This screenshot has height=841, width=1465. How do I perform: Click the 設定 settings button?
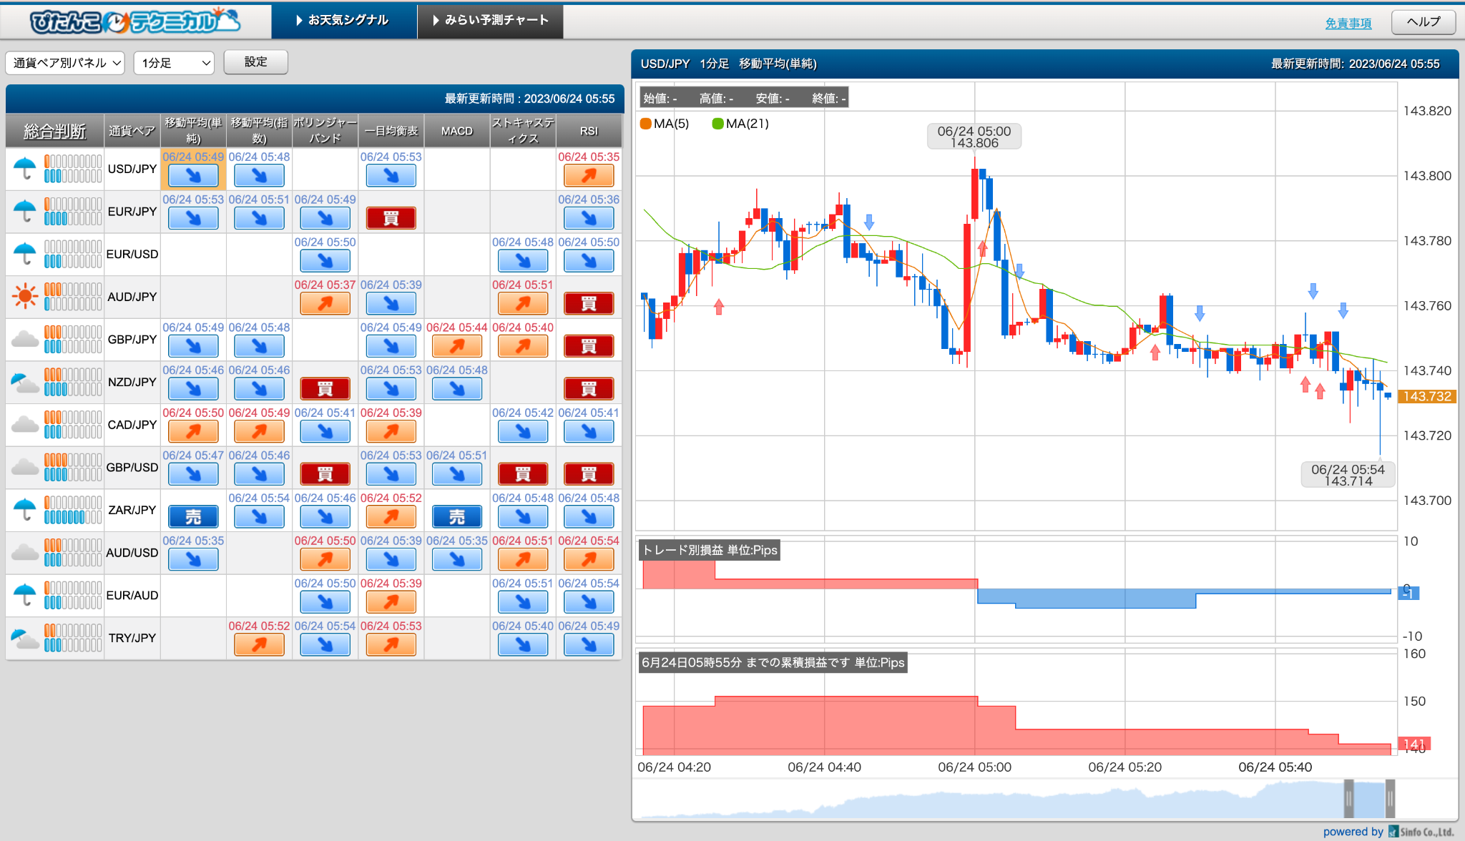pos(255,62)
